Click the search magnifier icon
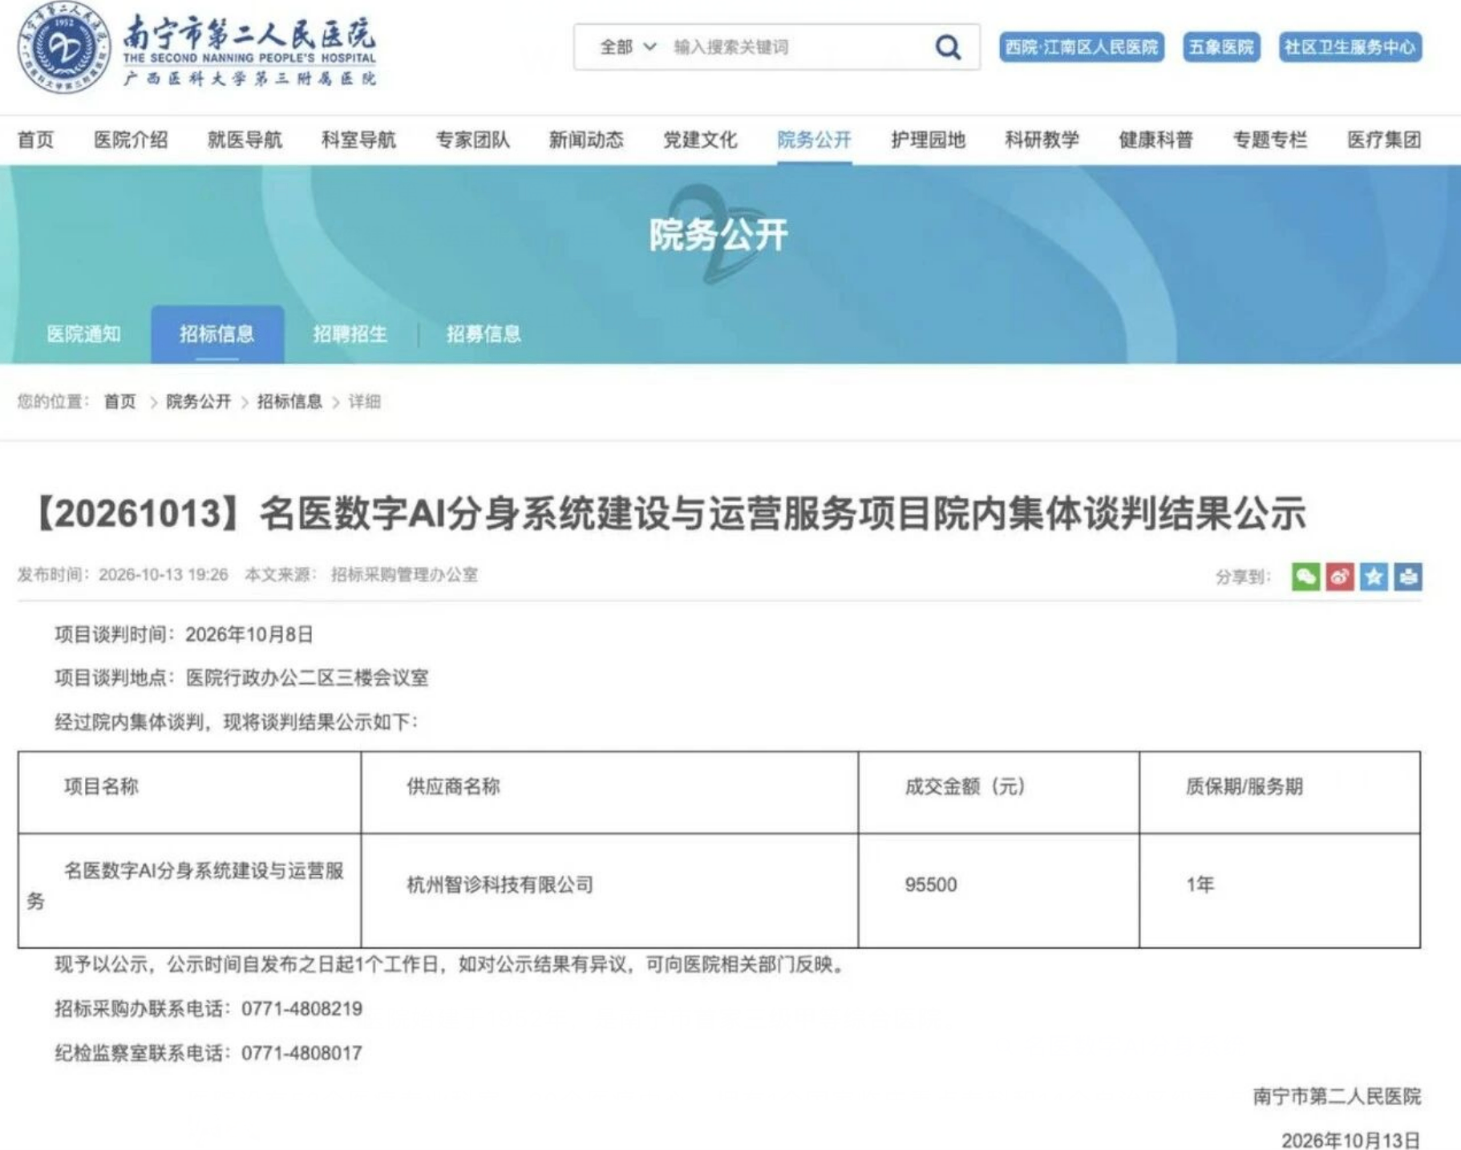Image resolution: width=1461 pixels, height=1150 pixels. tap(948, 47)
